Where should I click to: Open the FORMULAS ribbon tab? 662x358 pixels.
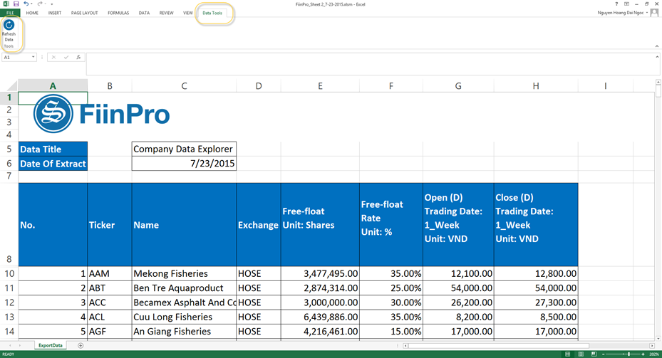click(118, 13)
